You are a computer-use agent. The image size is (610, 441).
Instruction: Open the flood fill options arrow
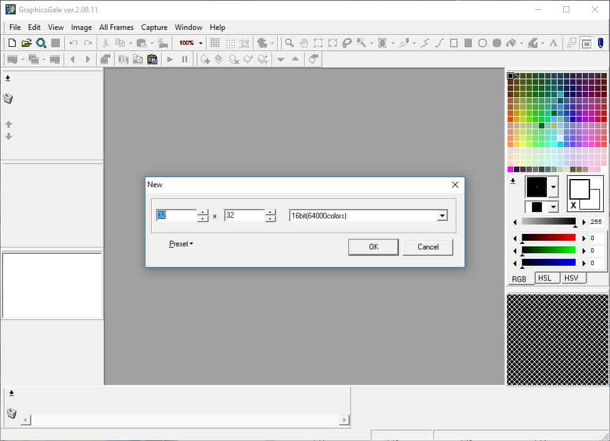(x=521, y=43)
